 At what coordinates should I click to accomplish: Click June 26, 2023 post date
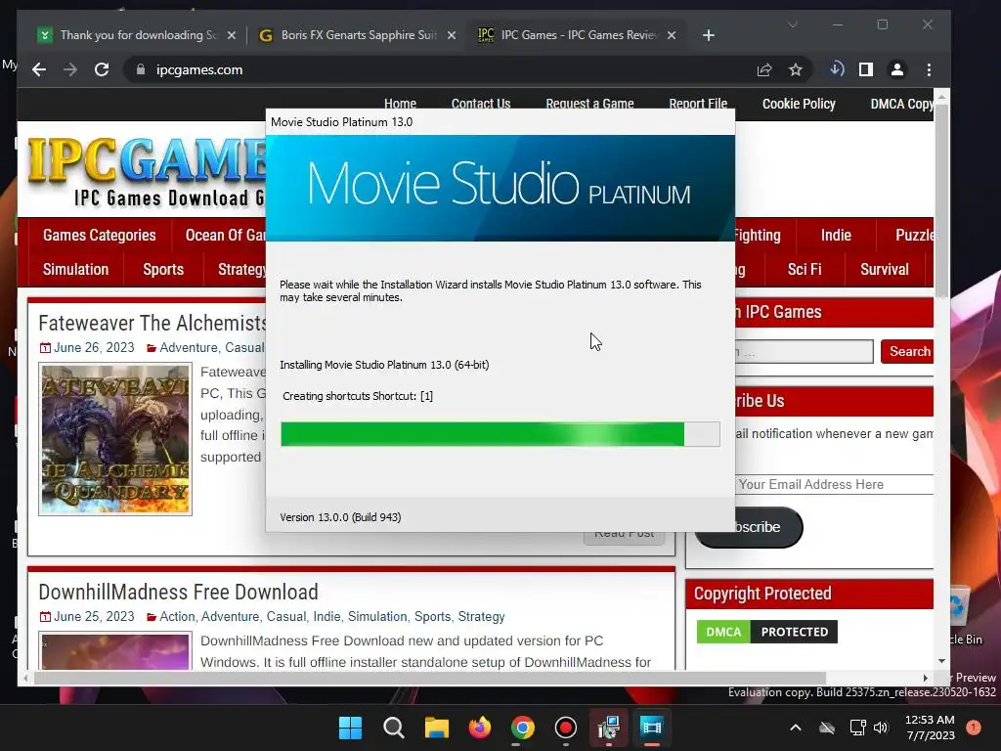94,347
